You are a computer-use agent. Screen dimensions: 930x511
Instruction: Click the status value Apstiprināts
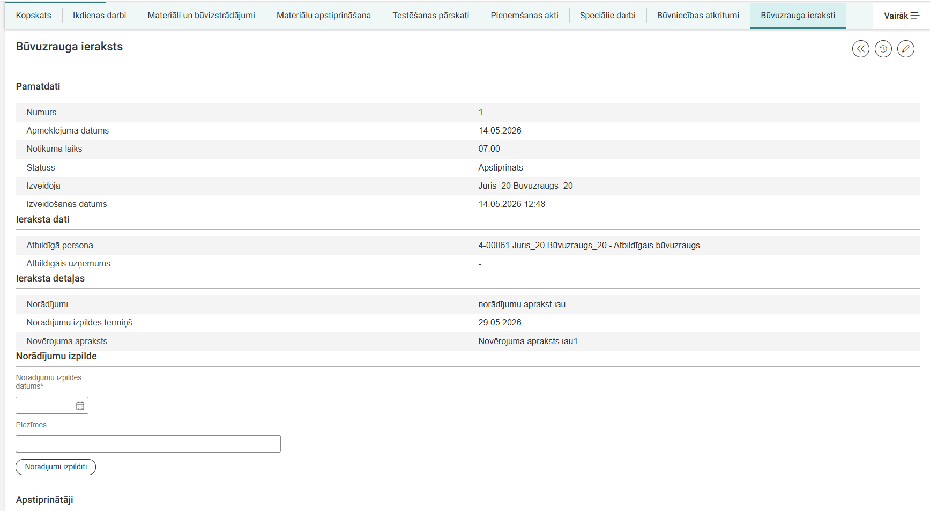pos(501,168)
